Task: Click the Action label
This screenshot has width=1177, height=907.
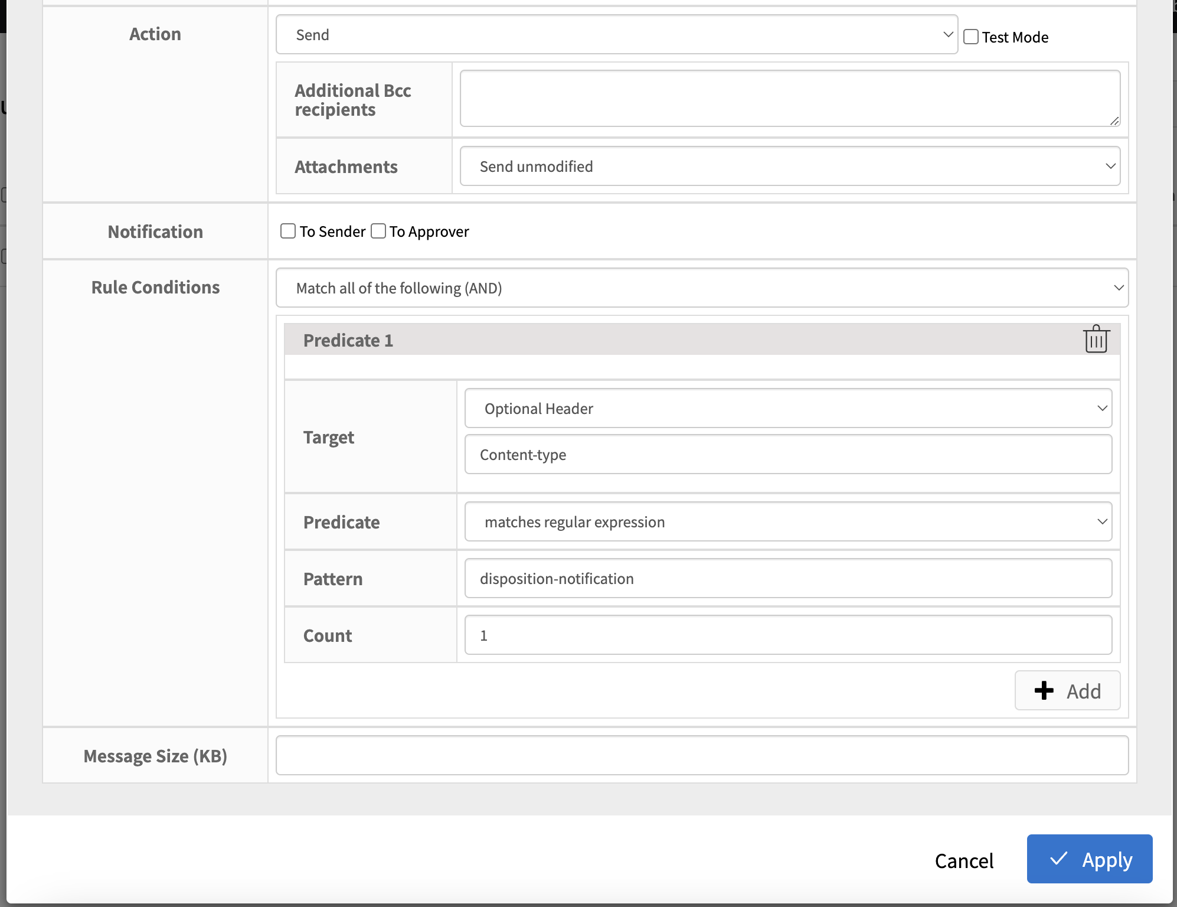Action: (155, 34)
